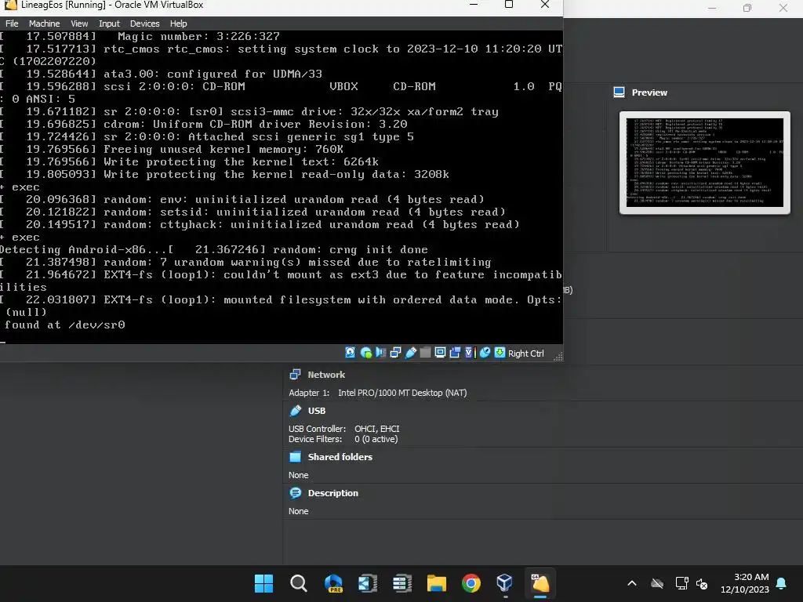
Task: Click the running LineagEos VM taskbar icon
Action: click(x=540, y=583)
